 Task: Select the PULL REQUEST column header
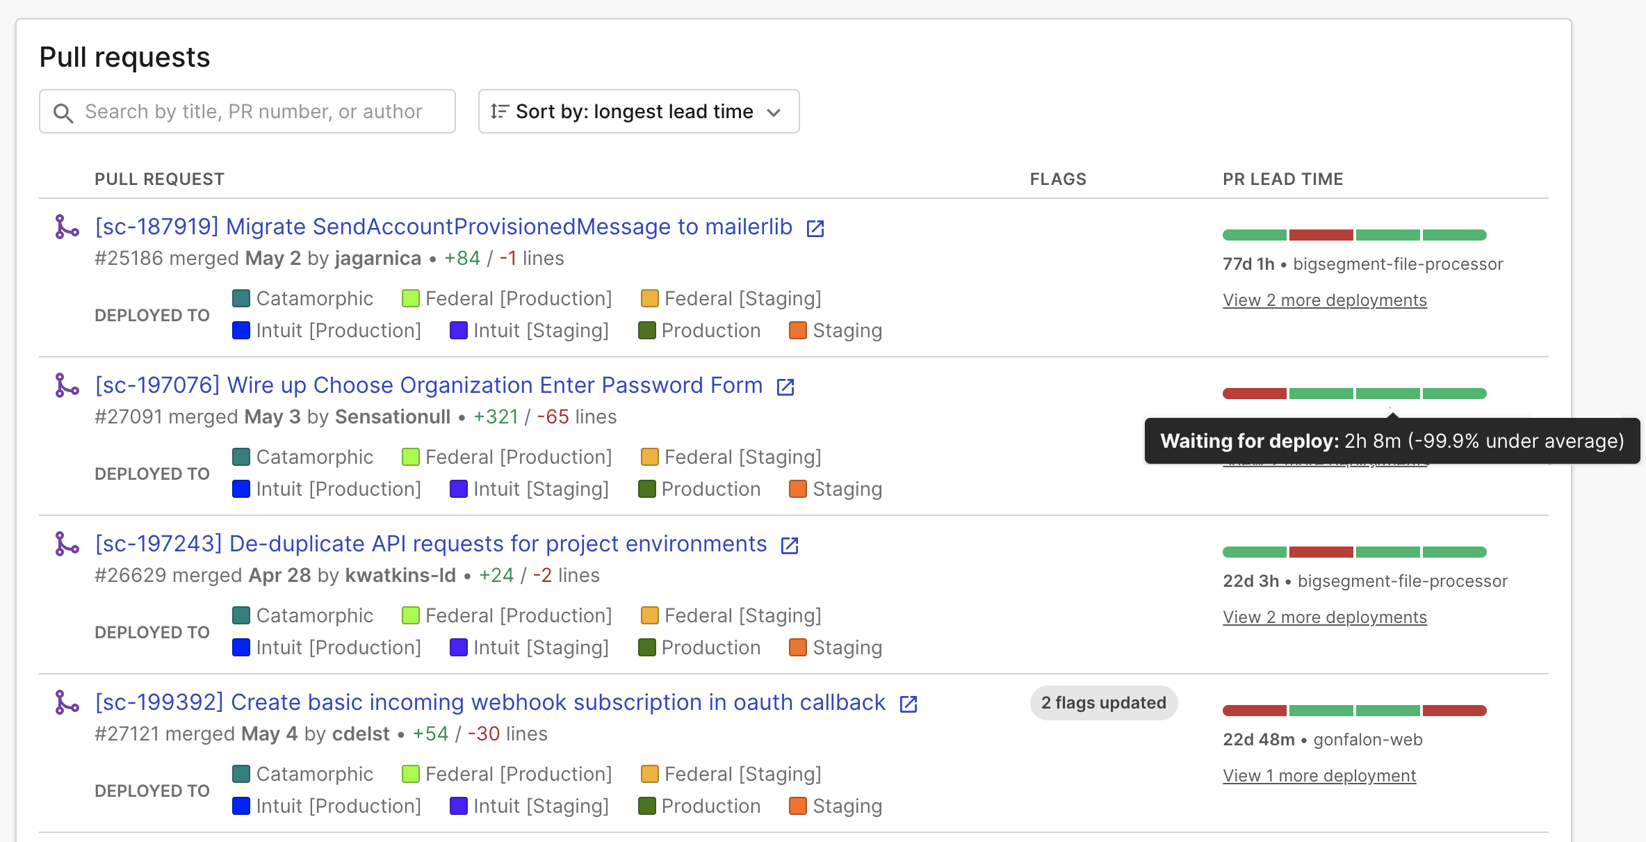(159, 179)
